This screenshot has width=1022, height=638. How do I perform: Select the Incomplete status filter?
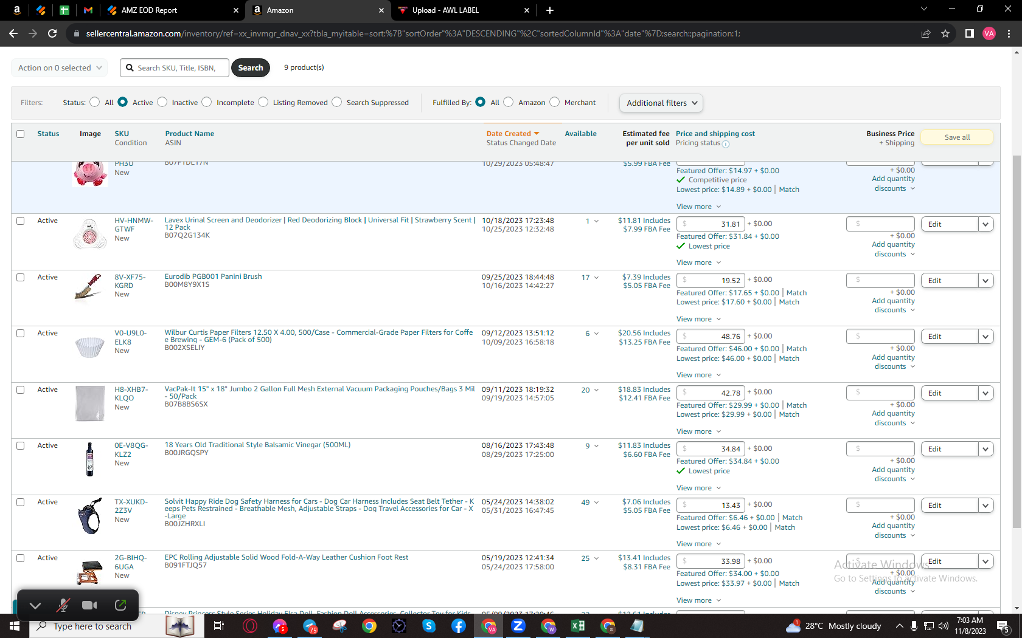point(207,102)
